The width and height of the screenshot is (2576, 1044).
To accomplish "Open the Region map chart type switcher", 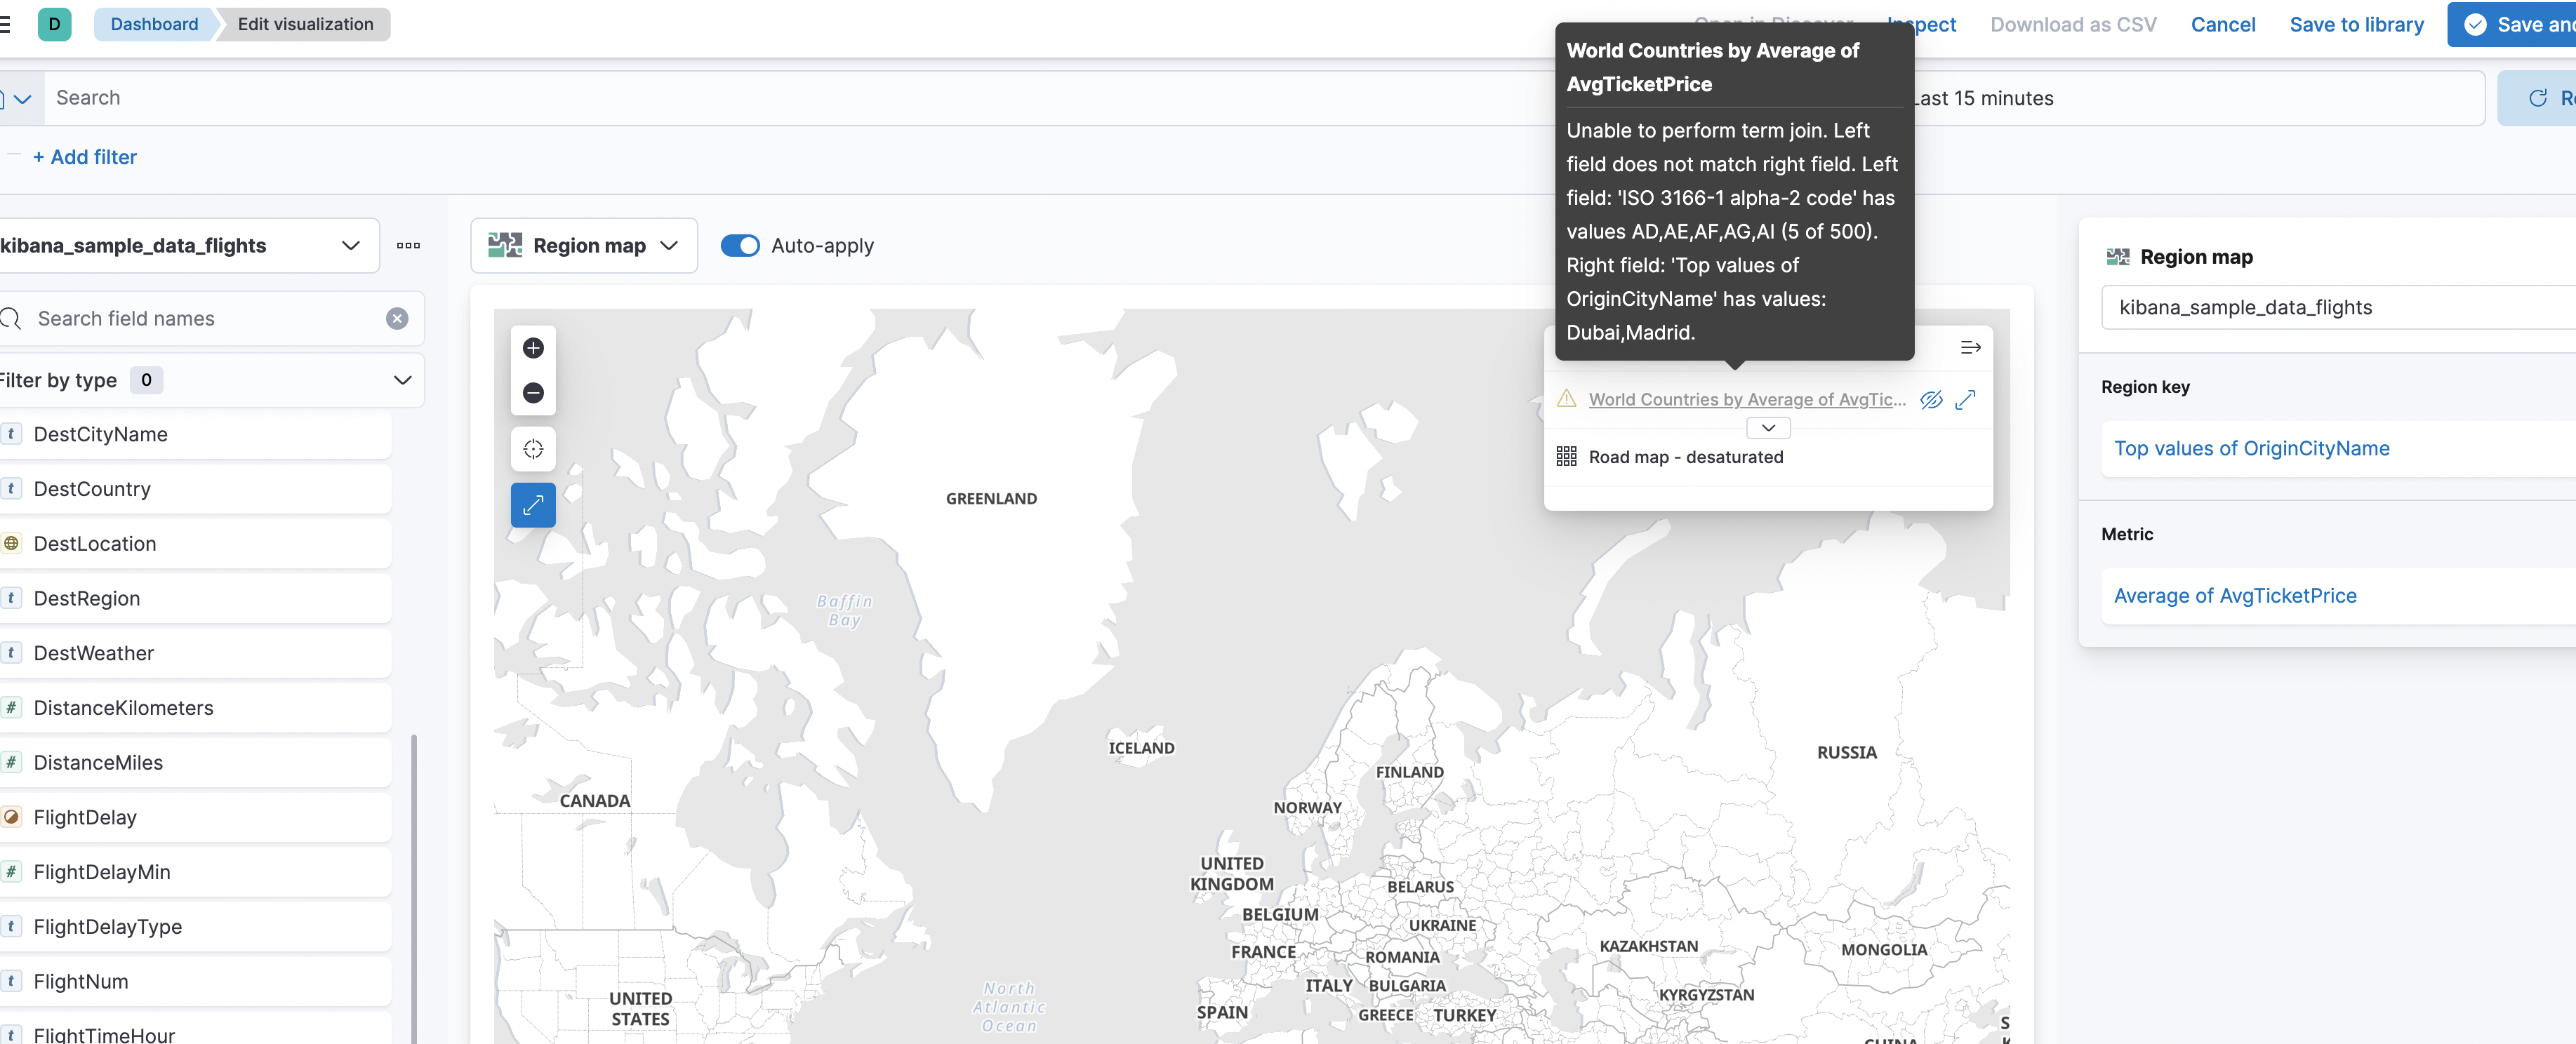I will 584,246.
